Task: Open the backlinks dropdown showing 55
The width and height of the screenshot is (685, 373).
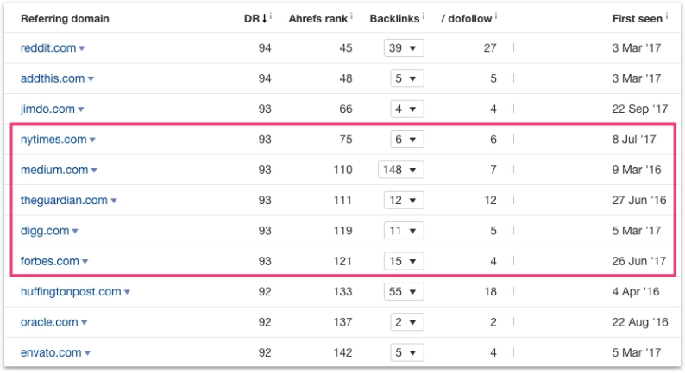Action: (x=404, y=293)
